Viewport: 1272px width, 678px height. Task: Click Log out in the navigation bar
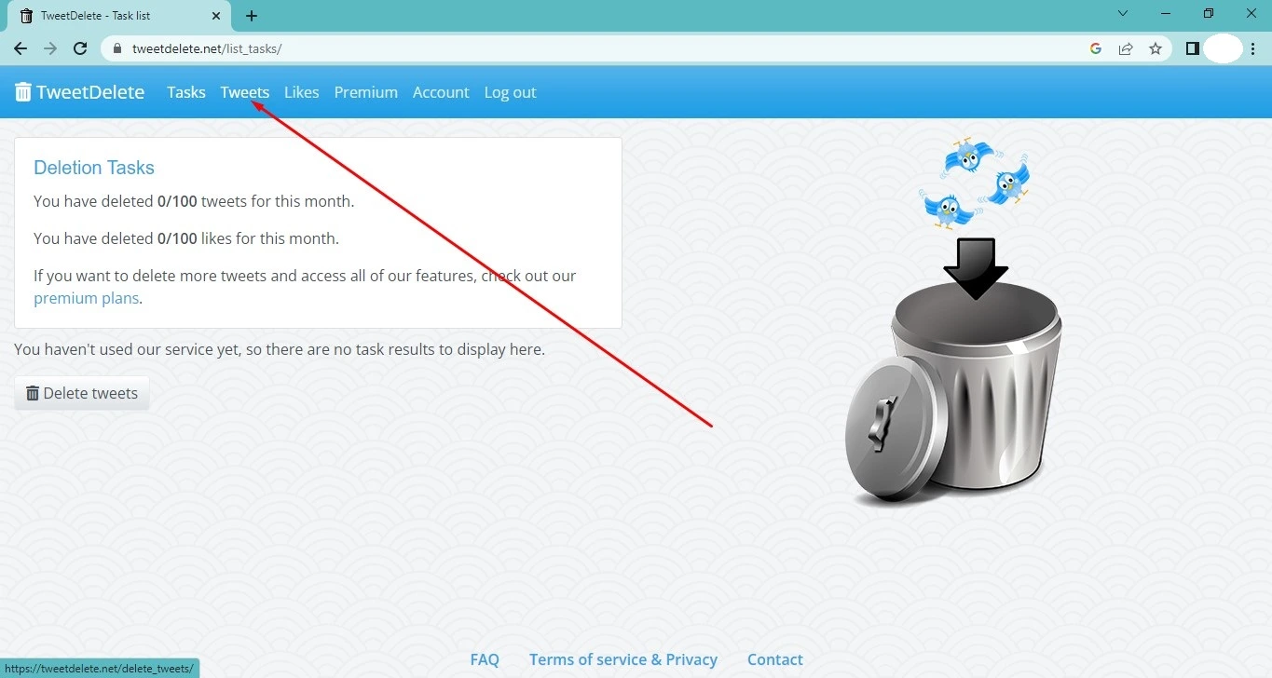click(x=510, y=92)
